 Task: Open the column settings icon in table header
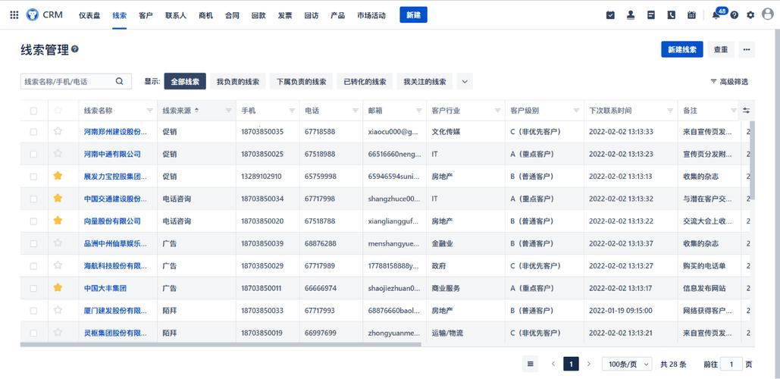click(x=746, y=111)
